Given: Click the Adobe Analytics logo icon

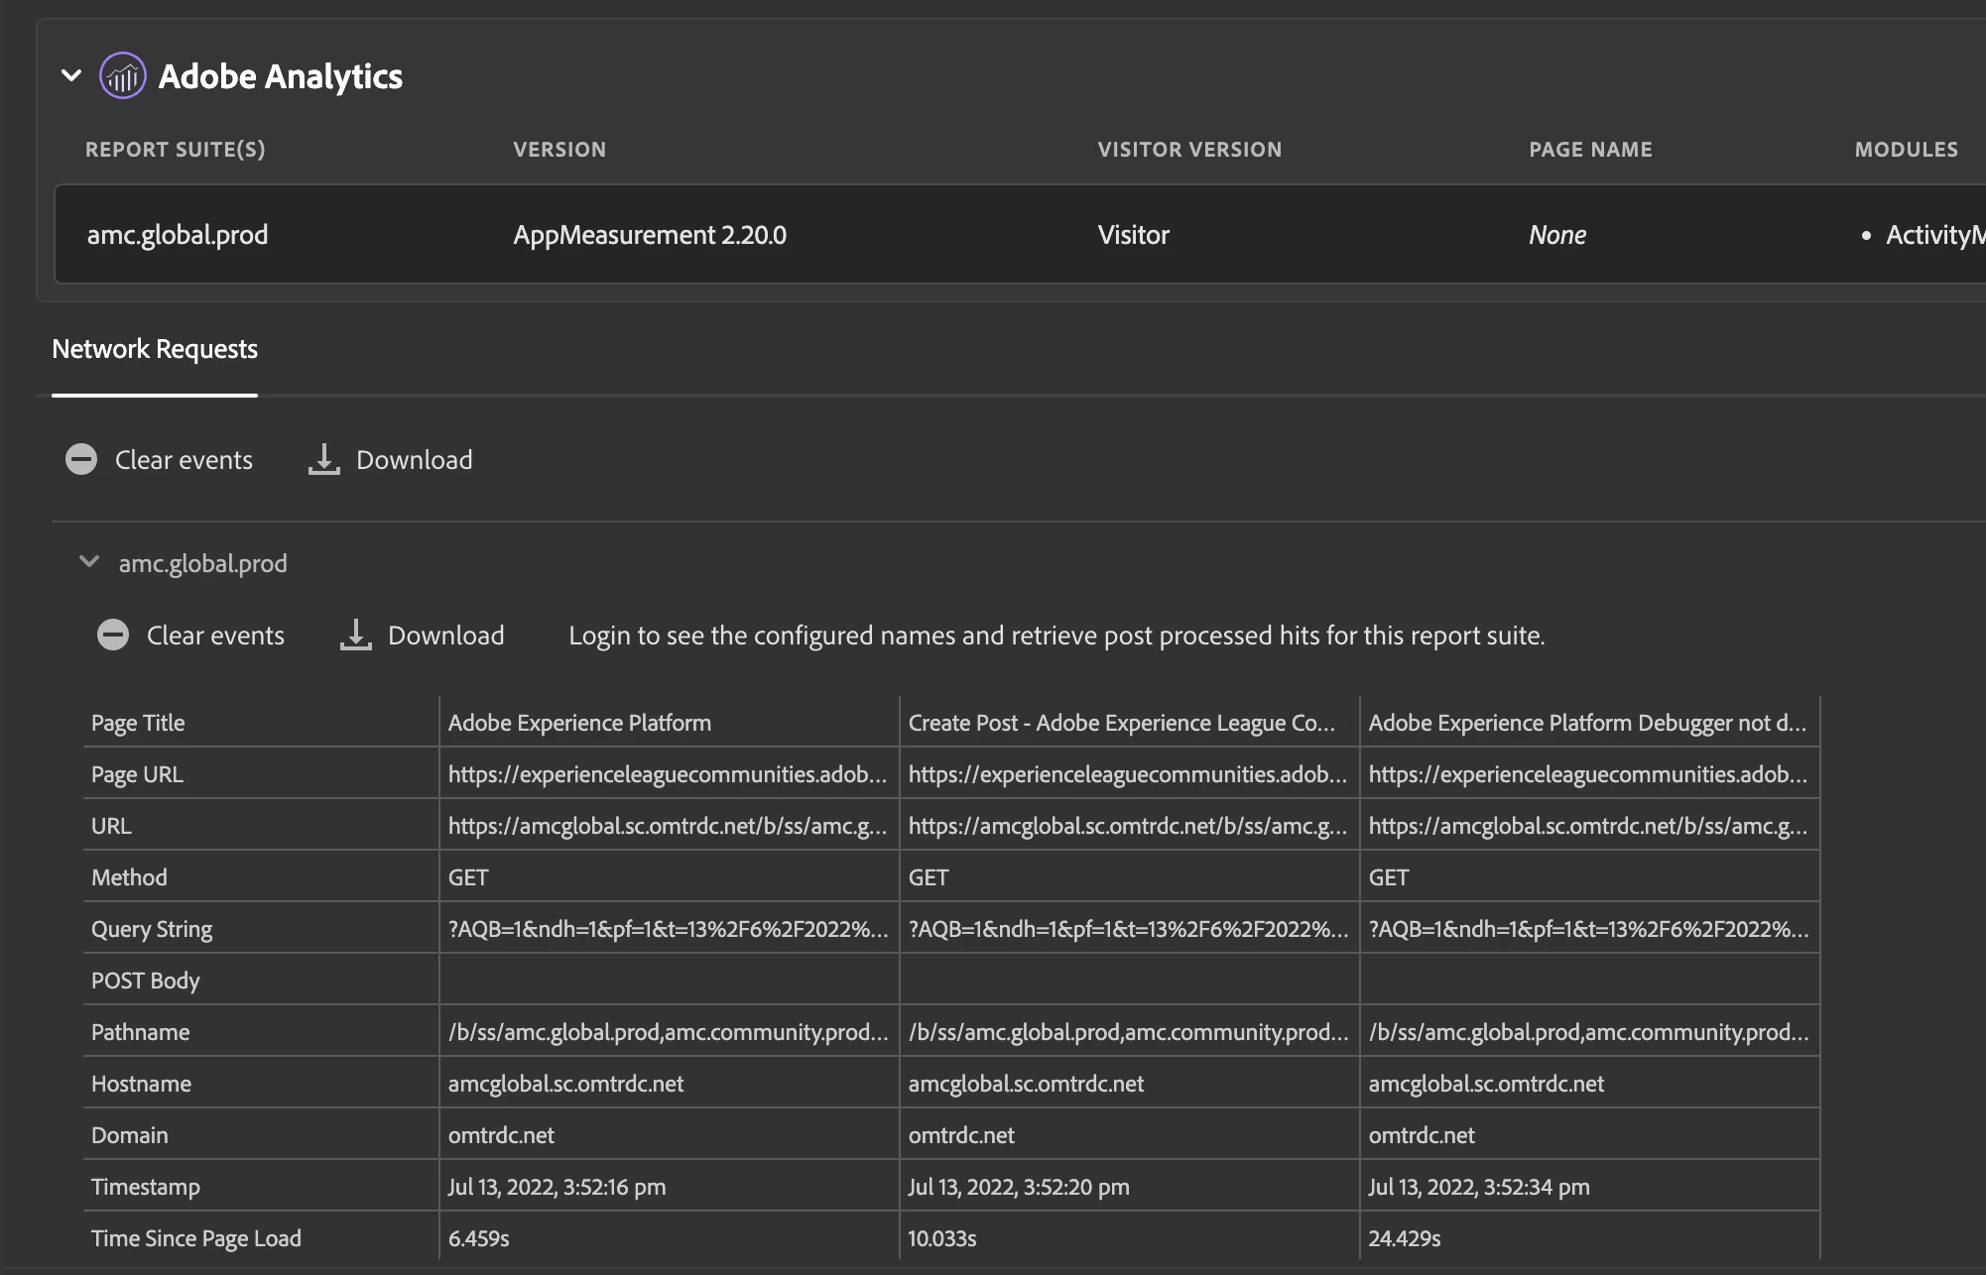Looking at the screenshot, I should pos(123,75).
